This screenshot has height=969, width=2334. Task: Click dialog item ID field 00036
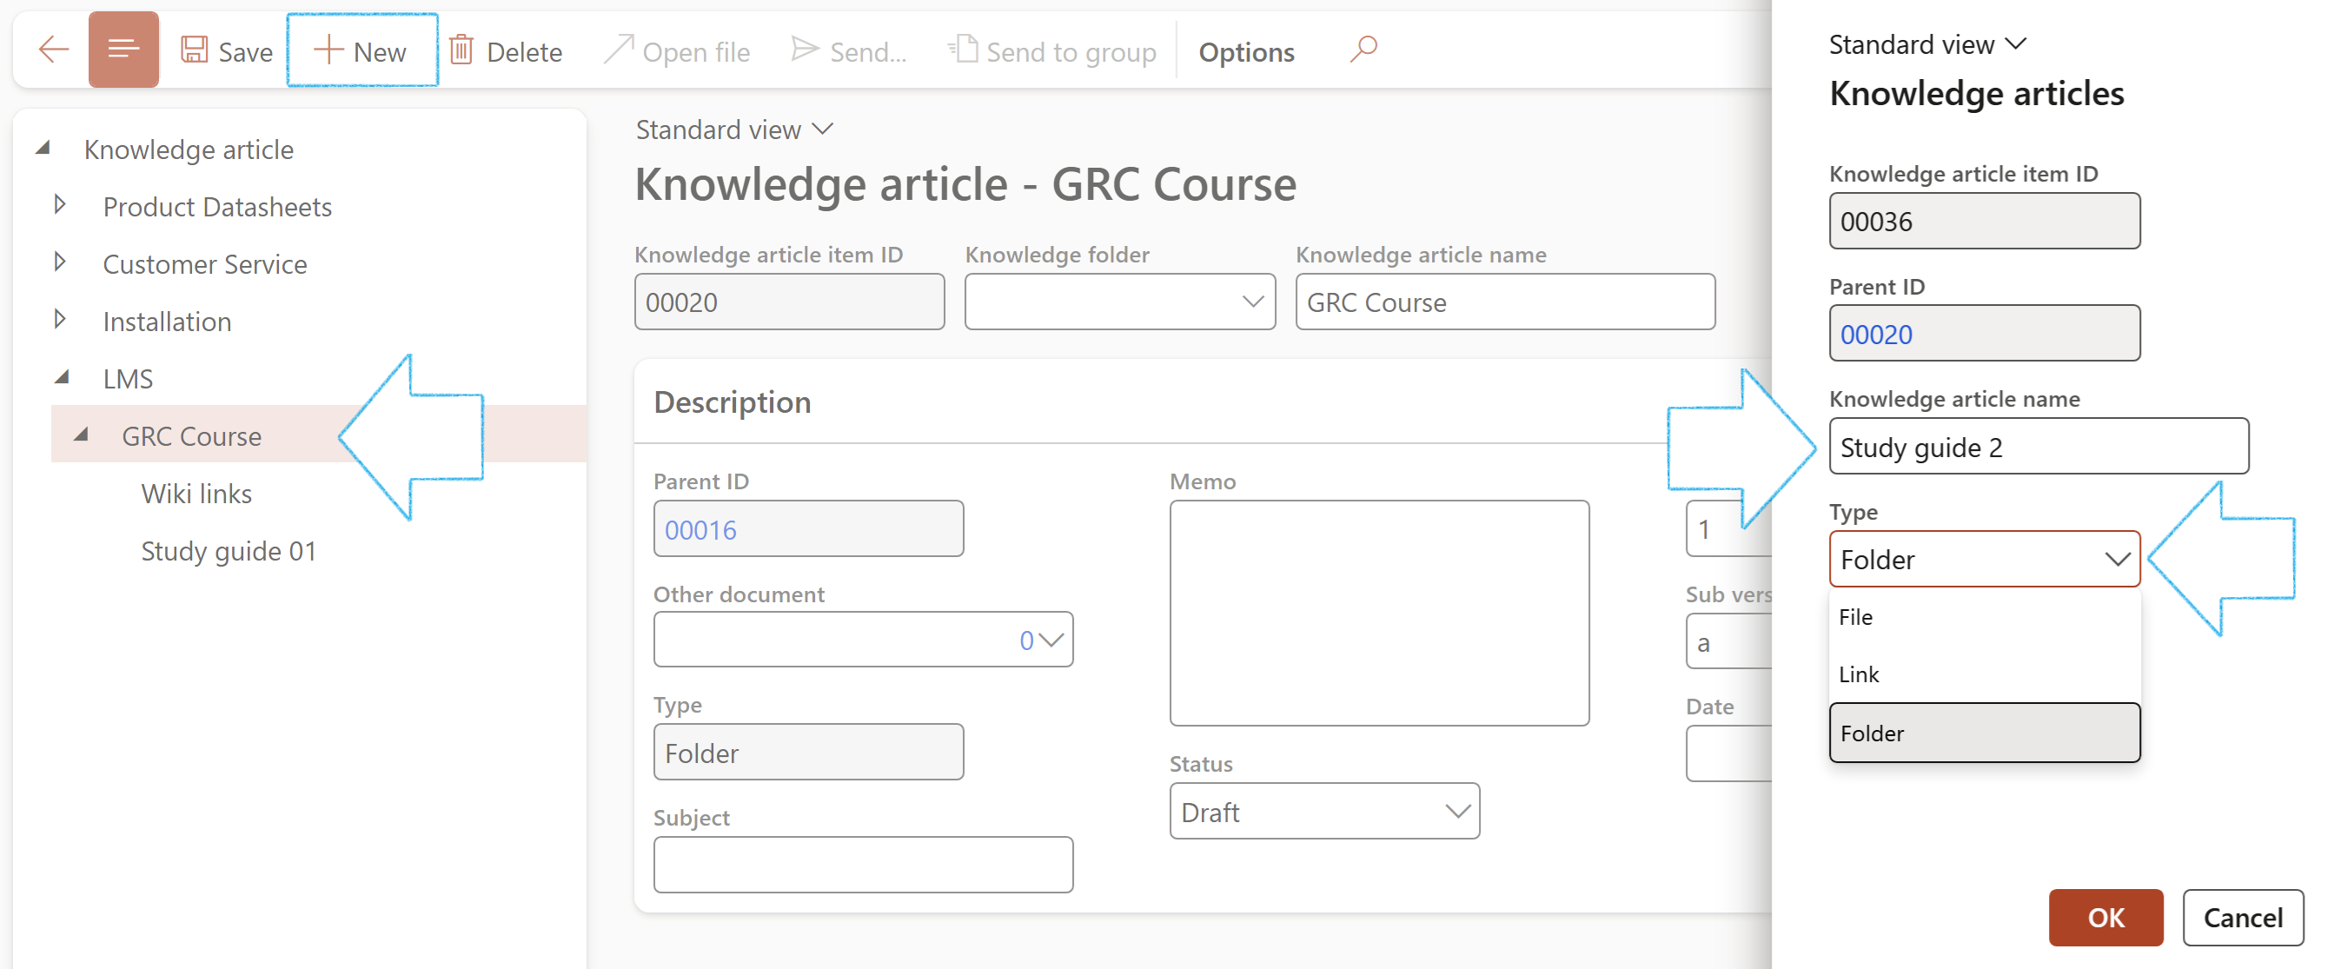point(1985,220)
